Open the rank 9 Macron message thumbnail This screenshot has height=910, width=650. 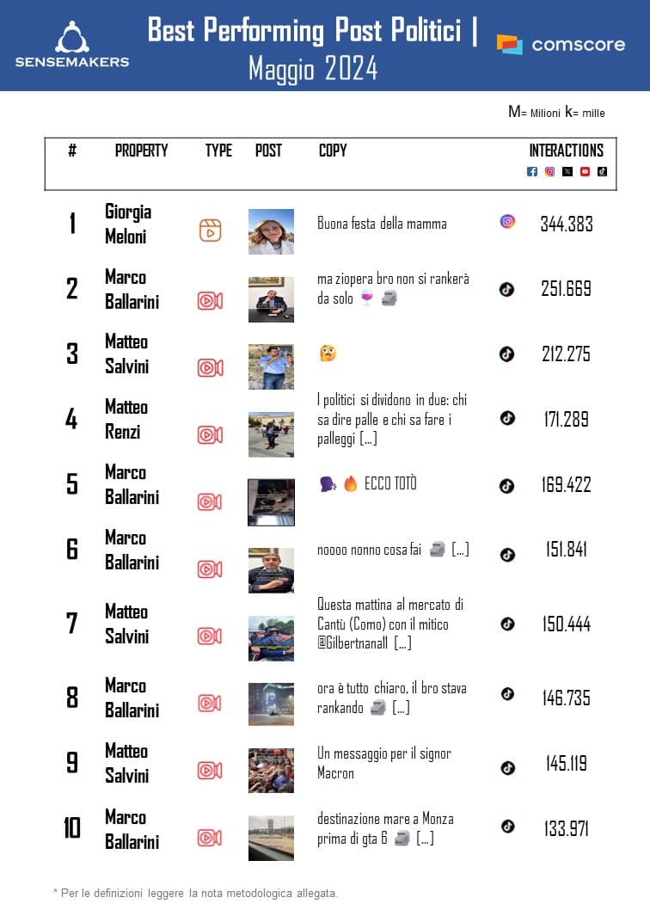(271, 770)
